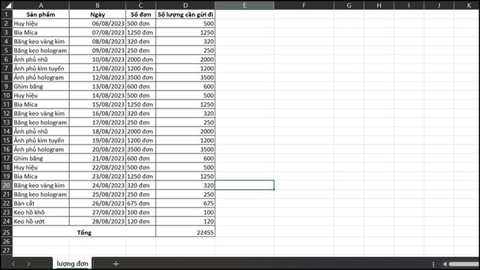Select cell with 'Bàn cắt'
This screenshot has width=480, height=270.
click(40, 204)
